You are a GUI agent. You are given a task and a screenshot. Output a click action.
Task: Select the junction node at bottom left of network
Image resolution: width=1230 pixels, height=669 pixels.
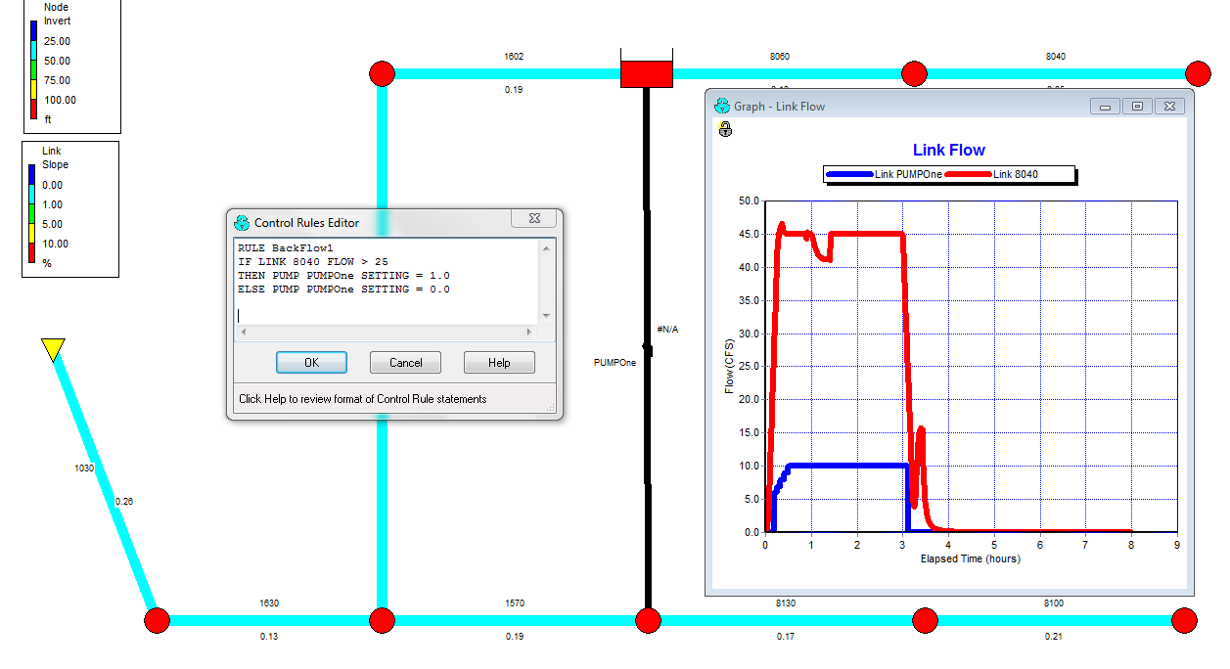pos(157,620)
